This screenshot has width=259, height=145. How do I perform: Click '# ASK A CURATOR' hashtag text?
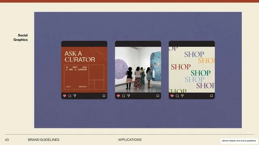pyautogui.click(x=76, y=70)
